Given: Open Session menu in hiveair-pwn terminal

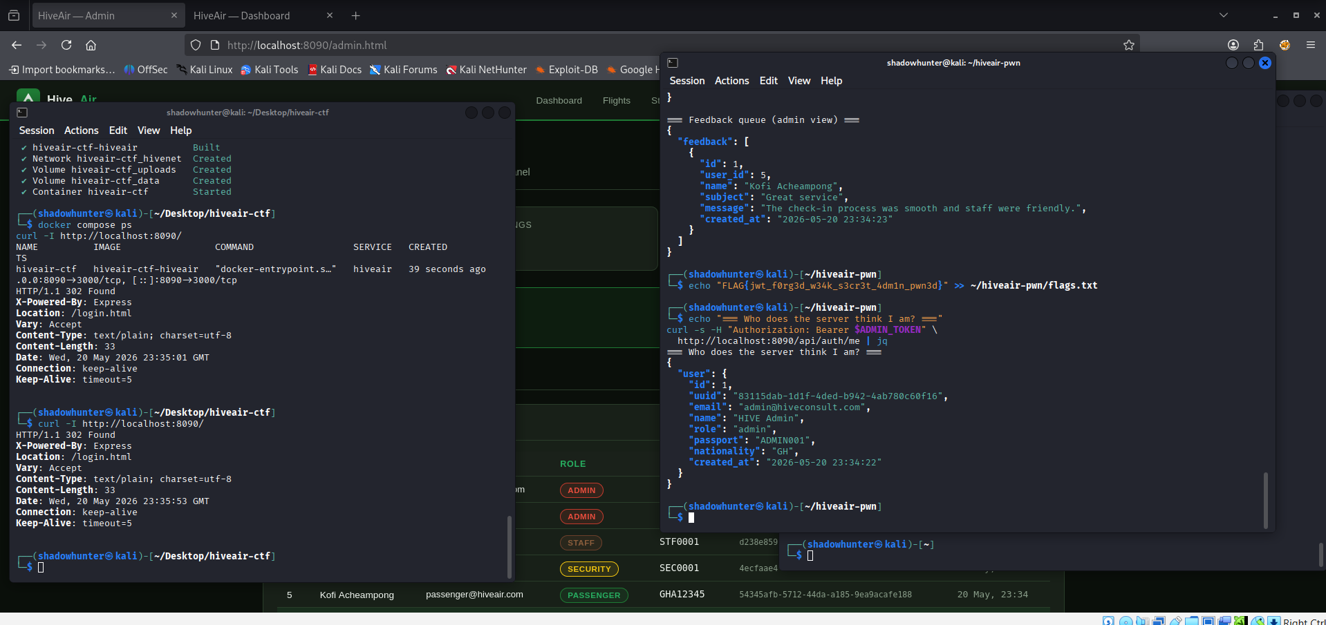Looking at the screenshot, I should [687, 81].
